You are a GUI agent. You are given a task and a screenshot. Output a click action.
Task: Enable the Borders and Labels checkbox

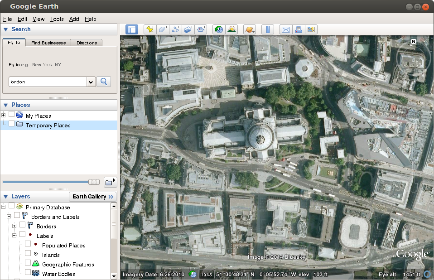coord(17,215)
